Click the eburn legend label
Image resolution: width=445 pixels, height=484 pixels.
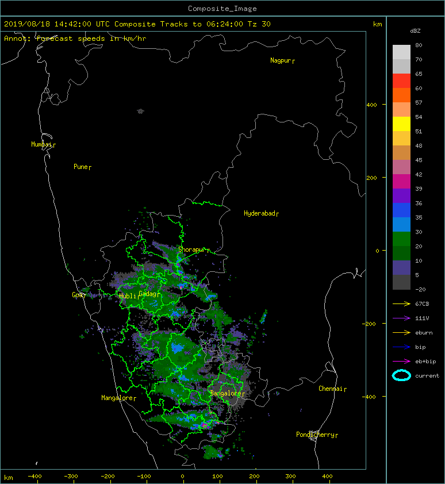[424, 332]
